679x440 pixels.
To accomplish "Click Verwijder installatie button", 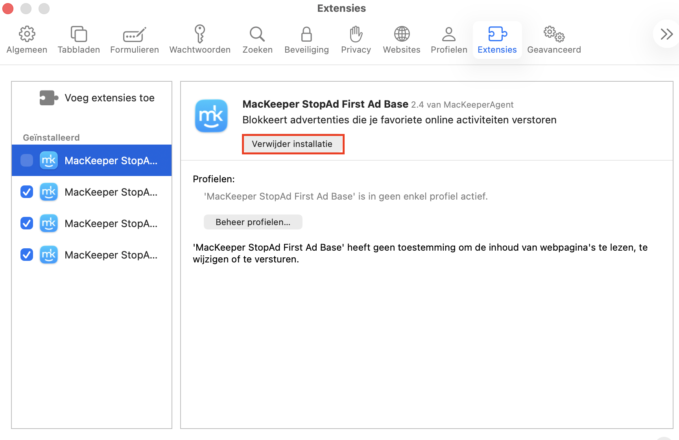I will point(292,144).
